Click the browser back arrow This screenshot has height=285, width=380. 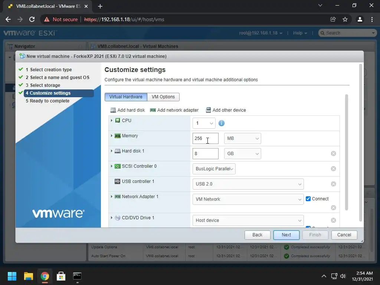8,19
